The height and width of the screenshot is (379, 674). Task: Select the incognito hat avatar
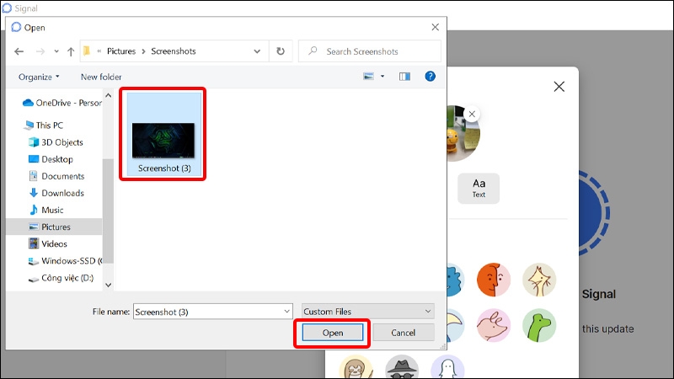pyautogui.click(x=402, y=366)
